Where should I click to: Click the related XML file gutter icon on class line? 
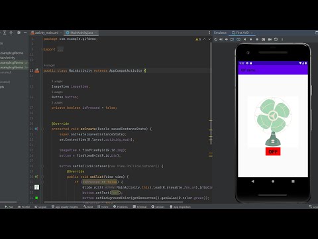pyautogui.click(x=37, y=70)
